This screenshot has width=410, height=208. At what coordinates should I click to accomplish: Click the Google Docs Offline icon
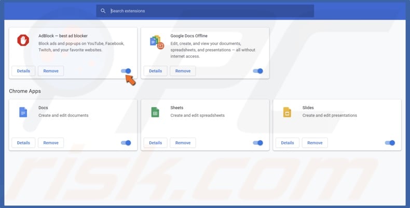point(157,42)
